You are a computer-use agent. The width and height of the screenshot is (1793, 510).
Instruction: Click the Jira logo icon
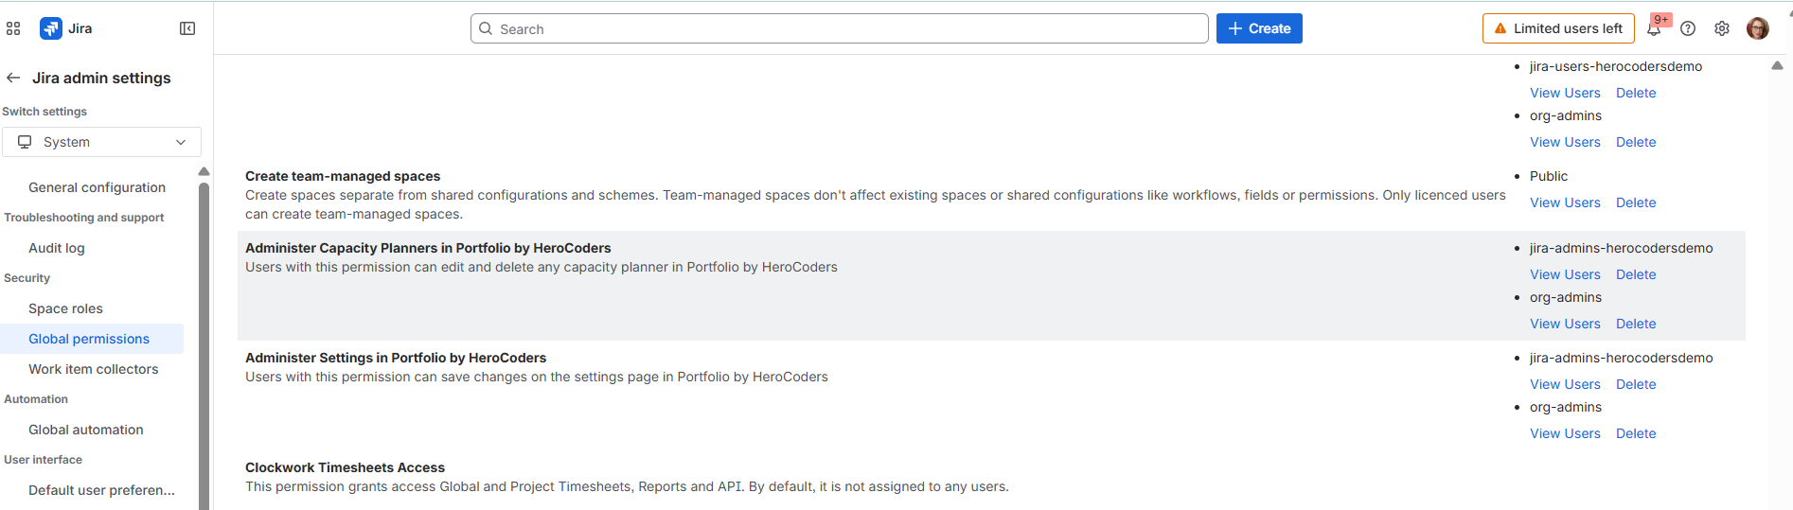(x=51, y=28)
